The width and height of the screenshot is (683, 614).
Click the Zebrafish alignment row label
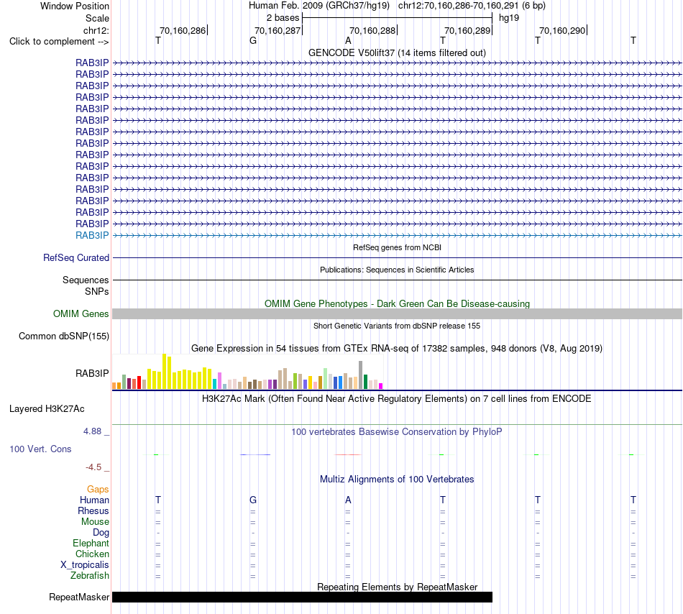coord(90,575)
